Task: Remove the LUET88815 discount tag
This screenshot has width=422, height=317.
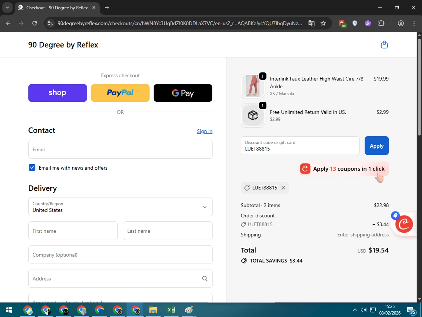Action: (283, 188)
